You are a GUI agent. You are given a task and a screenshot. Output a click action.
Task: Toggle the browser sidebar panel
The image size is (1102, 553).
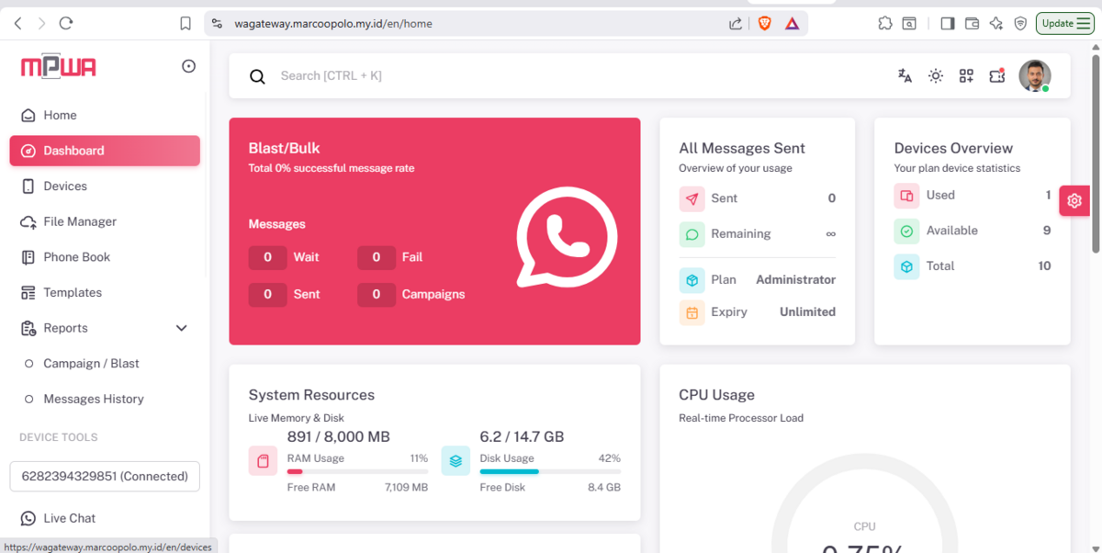click(x=948, y=24)
